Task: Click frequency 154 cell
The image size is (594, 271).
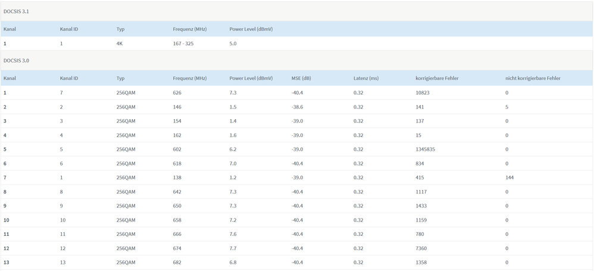Action: (x=177, y=122)
